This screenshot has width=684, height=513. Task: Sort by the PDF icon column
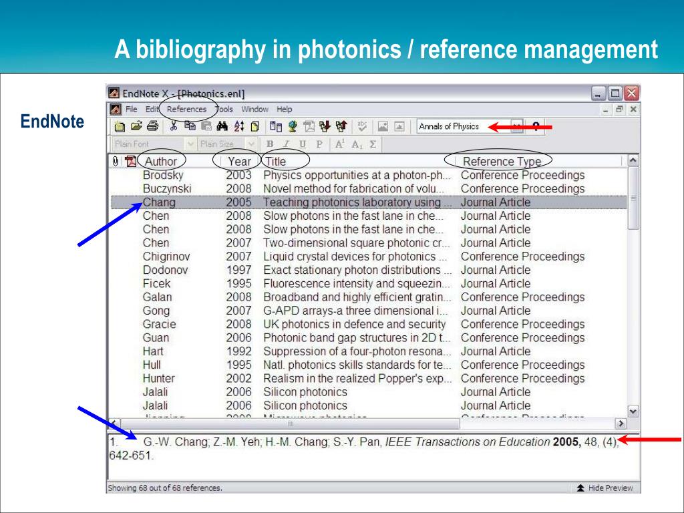coord(130,162)
